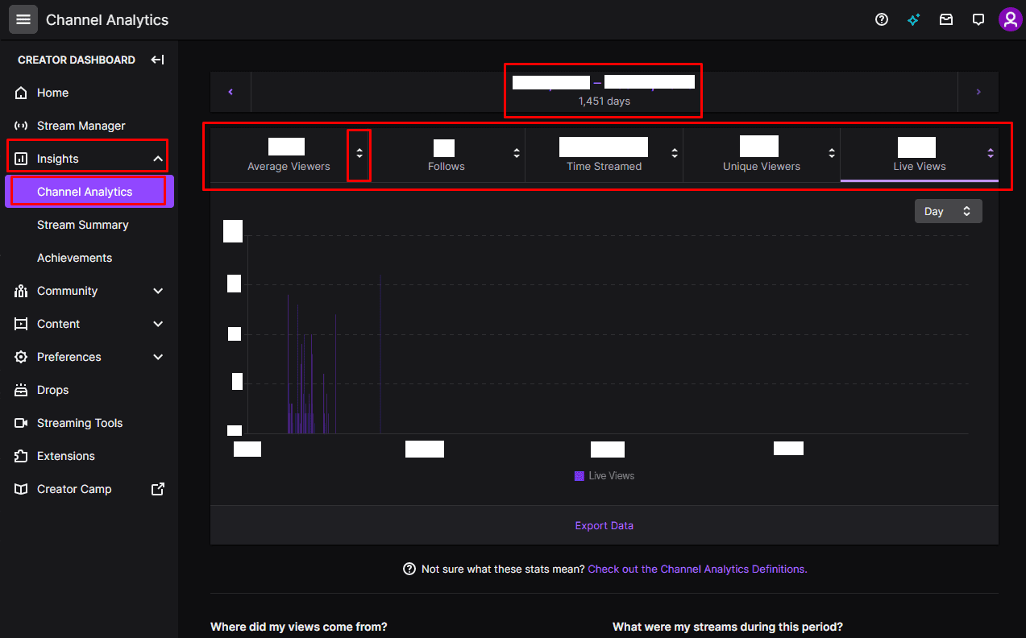Toggle the Live Views legend entry
This screenshot has width=1026, height=638.
(604, 476)
